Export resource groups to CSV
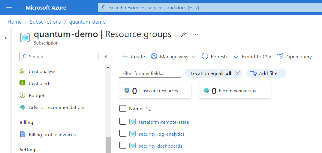322x153 pixels. tap(252, 56)
